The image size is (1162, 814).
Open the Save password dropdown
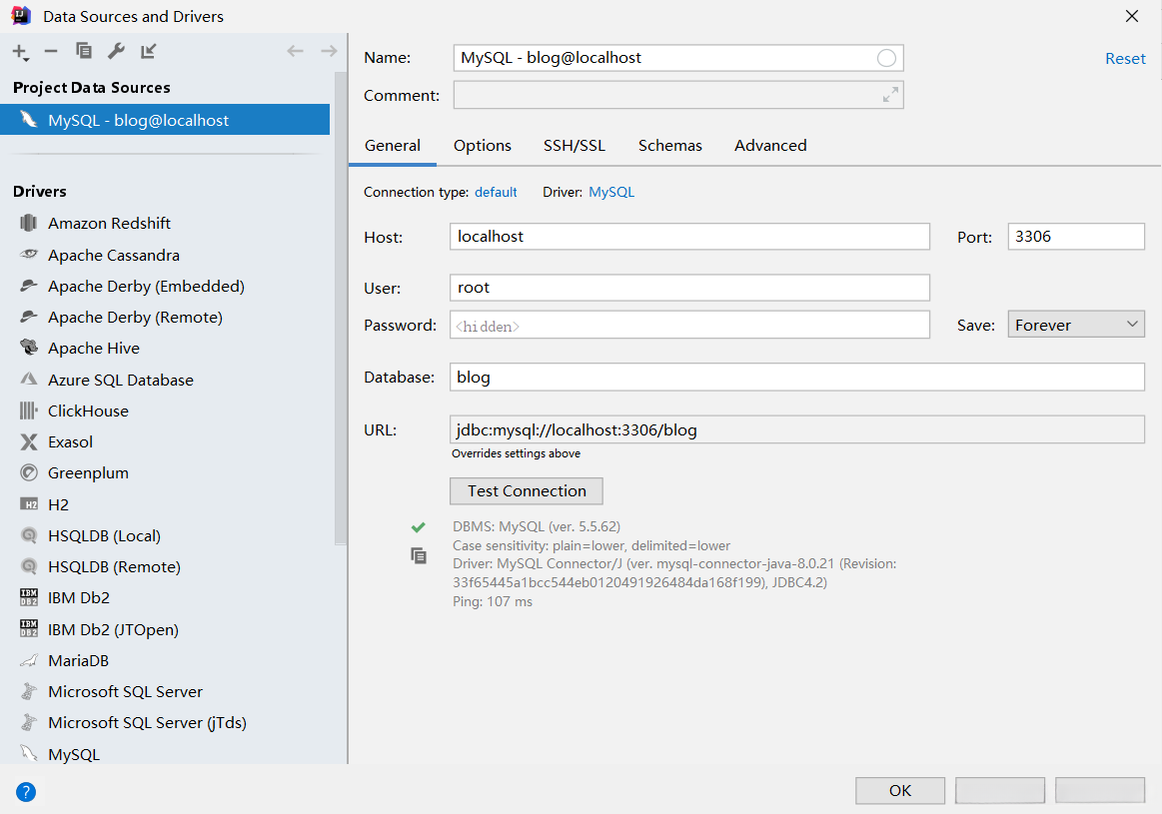click(x=1075, y=325)
